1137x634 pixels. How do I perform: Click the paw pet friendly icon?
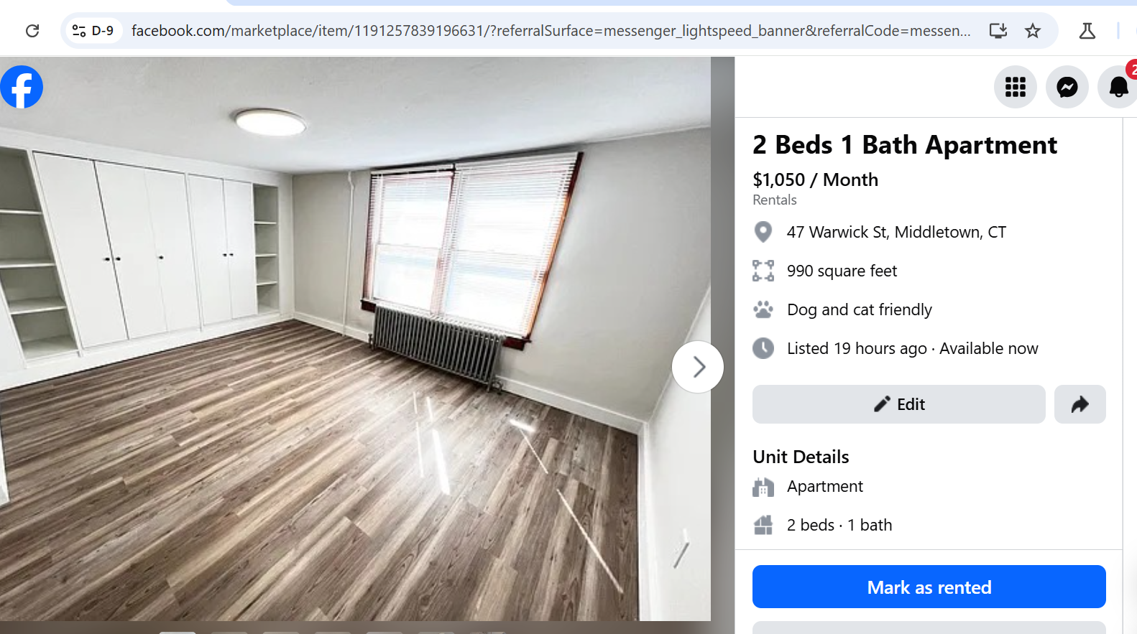pyautogui.click(x=763, y=309)
